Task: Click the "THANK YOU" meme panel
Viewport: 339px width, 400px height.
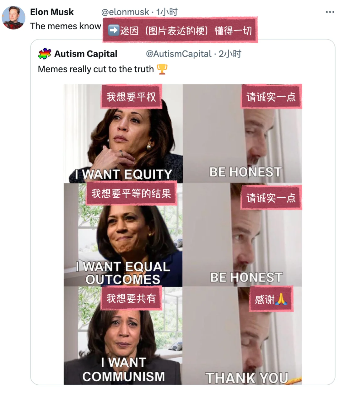Action: click(242, 335)
